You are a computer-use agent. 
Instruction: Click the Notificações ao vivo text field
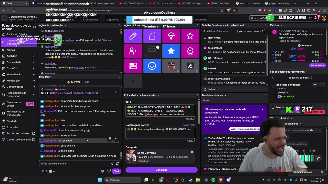(160, 133)
